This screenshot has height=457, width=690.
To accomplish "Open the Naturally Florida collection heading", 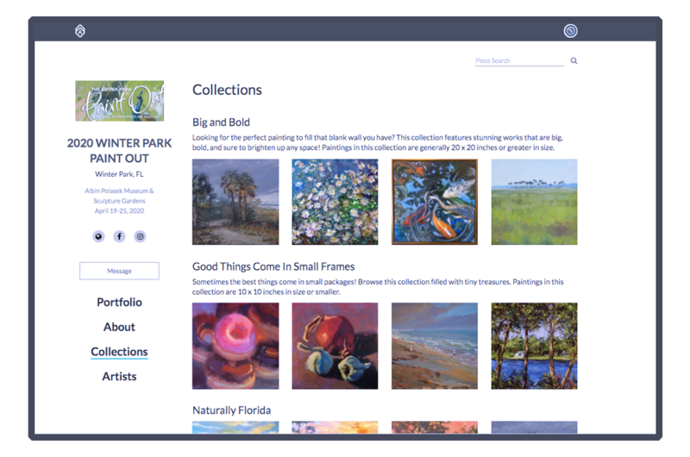I will pyautogui.click(x=231, y=410).
